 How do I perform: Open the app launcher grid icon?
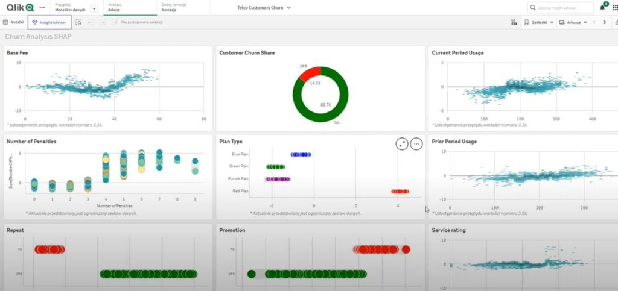click(614, 7)
